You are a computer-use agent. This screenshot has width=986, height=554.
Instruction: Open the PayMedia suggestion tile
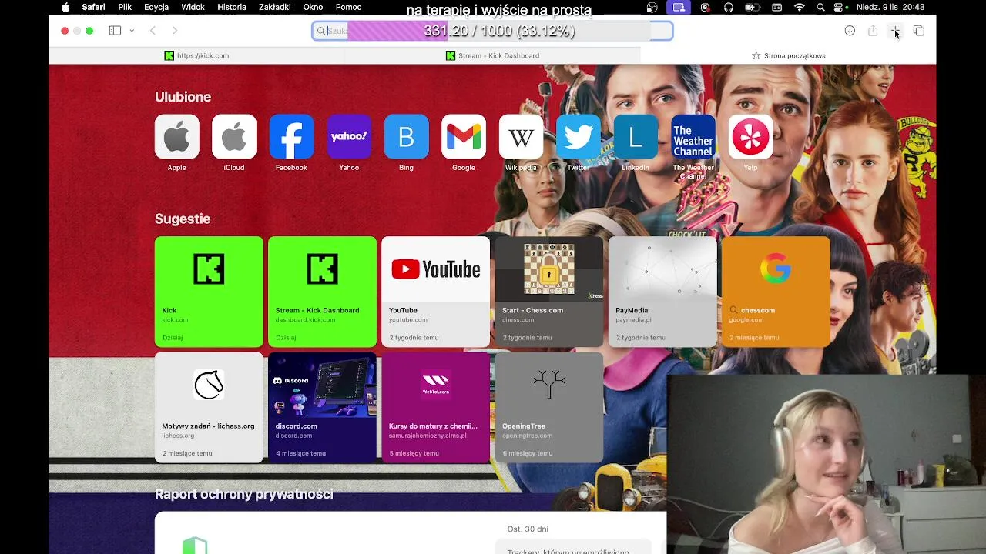coord(662,292)
